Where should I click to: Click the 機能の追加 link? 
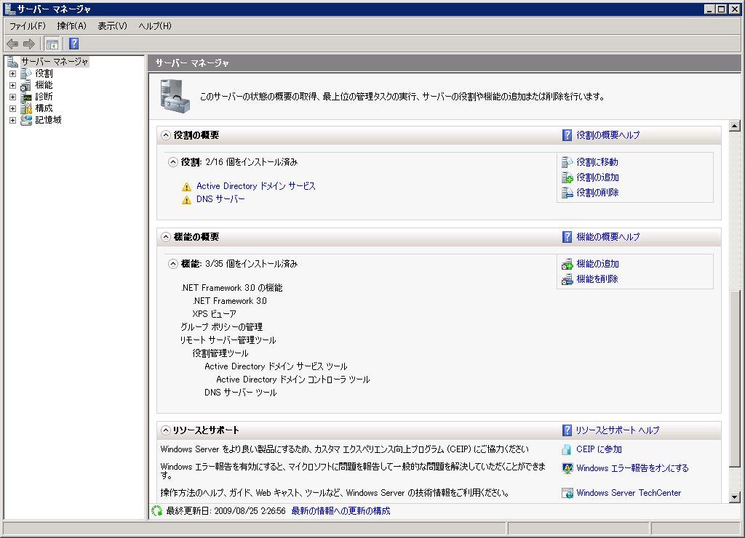[x=597, y=264]
